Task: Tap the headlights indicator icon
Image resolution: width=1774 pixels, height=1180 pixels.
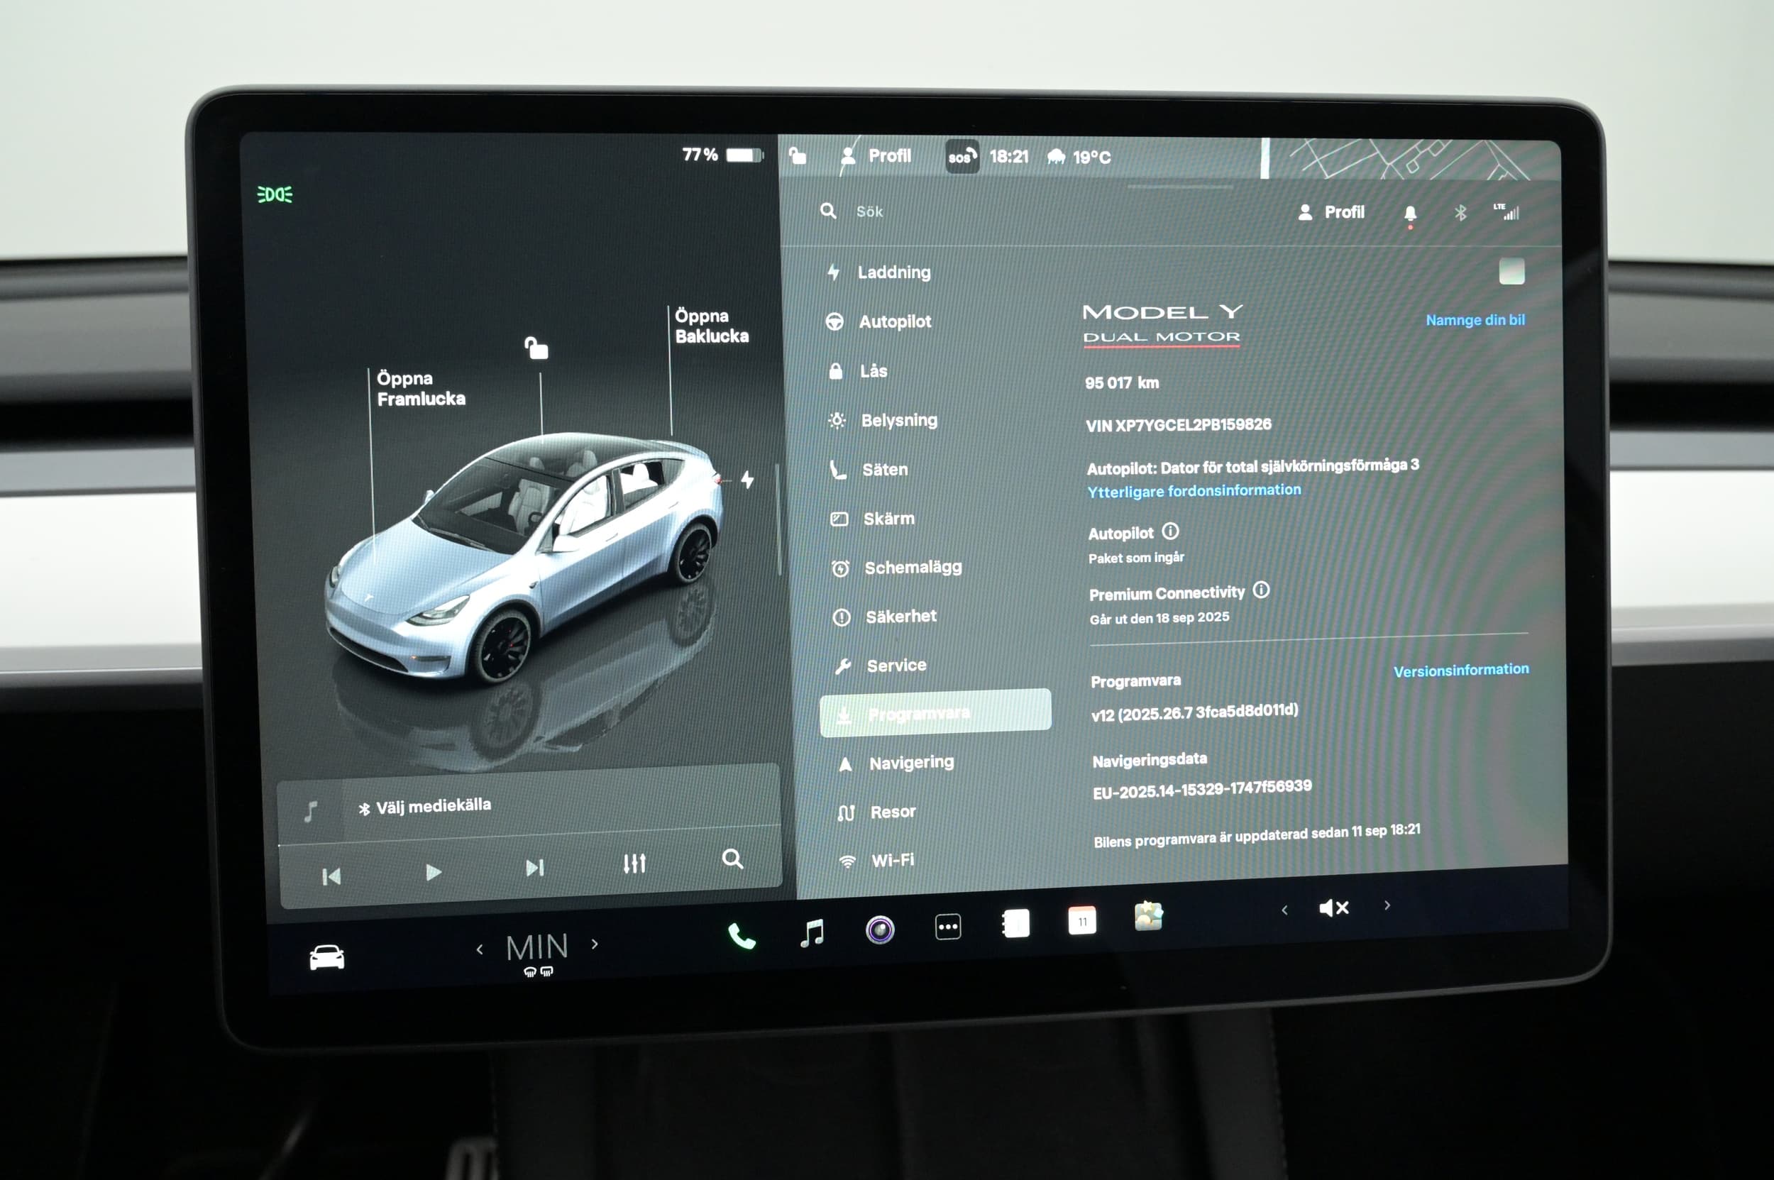Action: pos(275,194)
